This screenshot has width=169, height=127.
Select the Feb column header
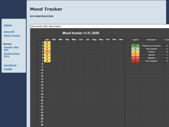pos(54,40)
